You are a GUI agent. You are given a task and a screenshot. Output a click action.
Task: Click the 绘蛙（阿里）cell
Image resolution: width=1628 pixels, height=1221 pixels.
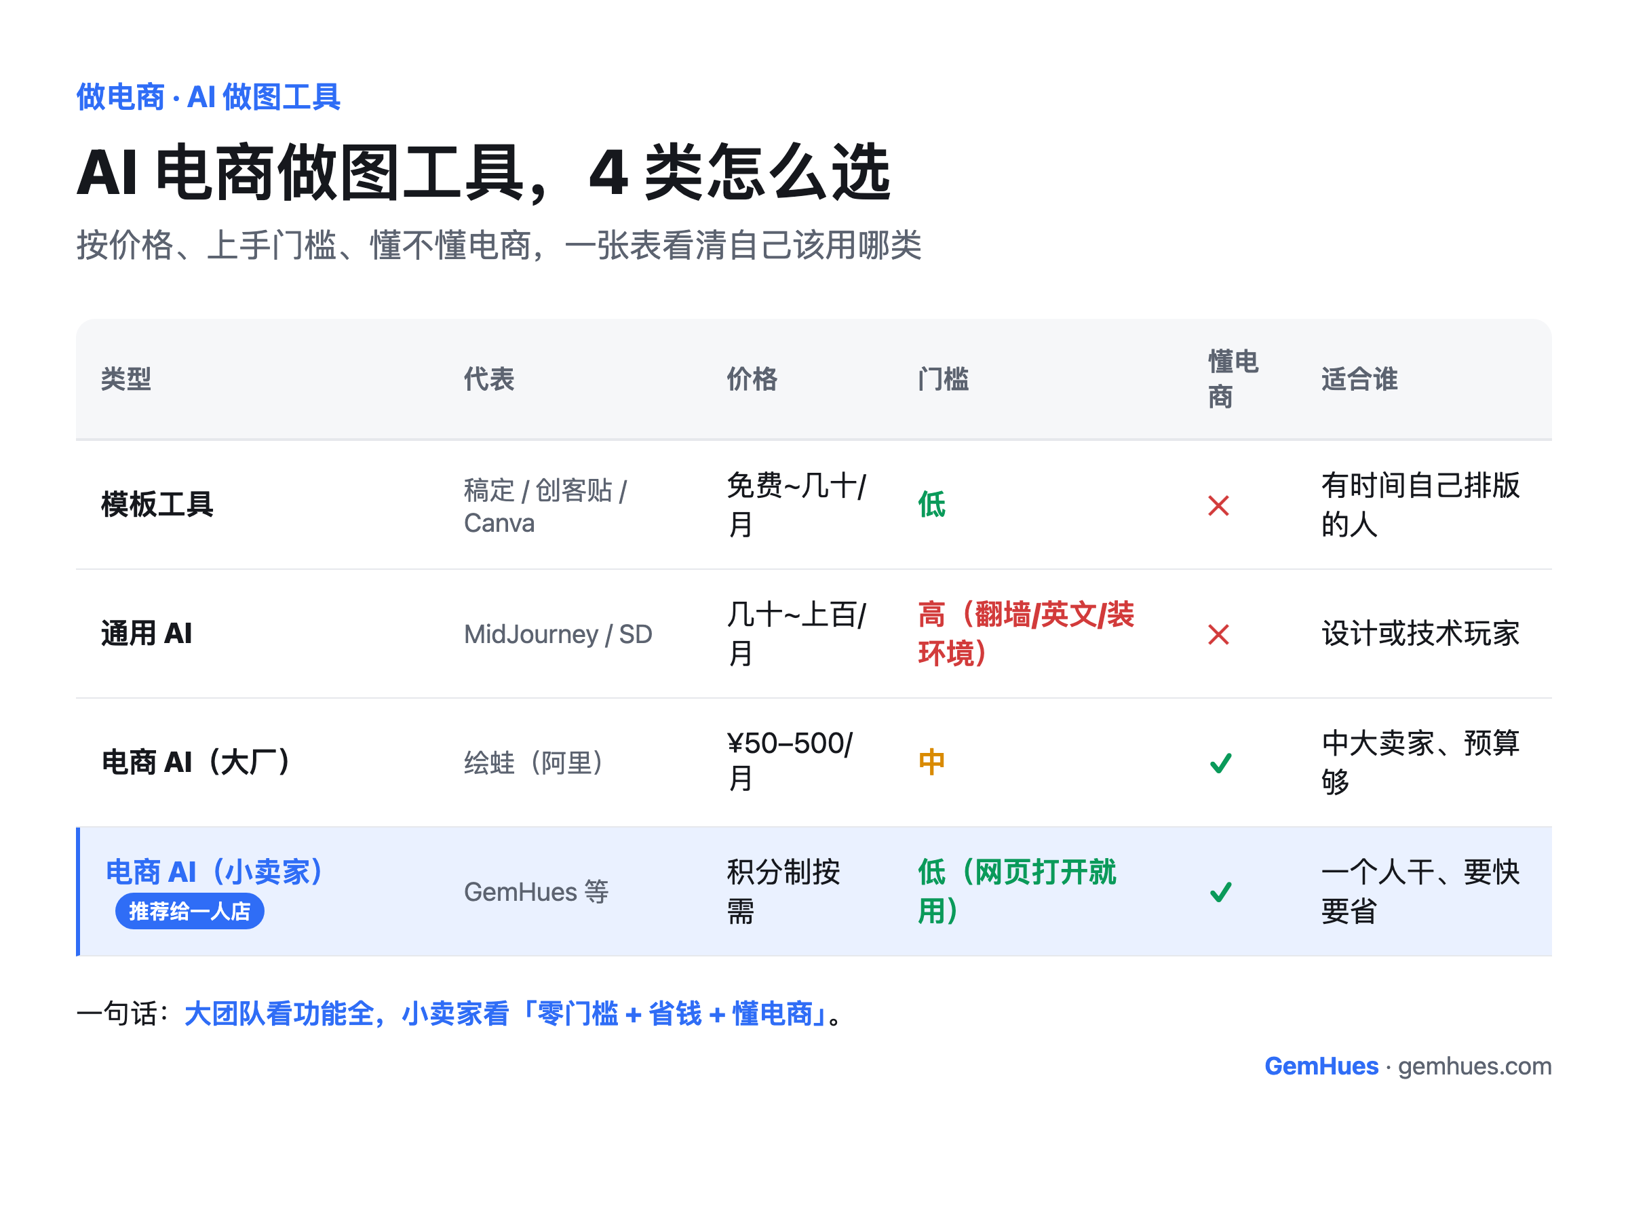point(535,763)
